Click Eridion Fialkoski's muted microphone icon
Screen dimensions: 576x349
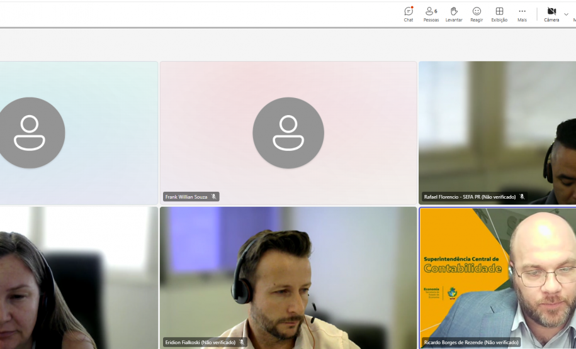(242, 343)
